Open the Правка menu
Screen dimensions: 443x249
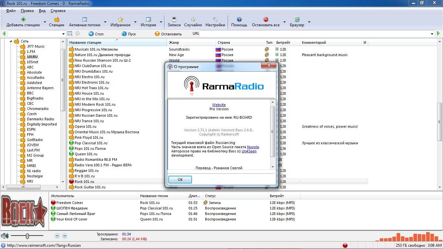pos(27,11)
